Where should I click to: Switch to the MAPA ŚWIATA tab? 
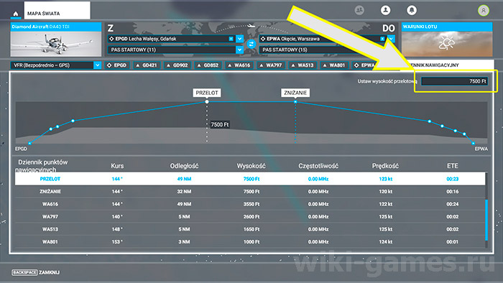coord(57,11)
